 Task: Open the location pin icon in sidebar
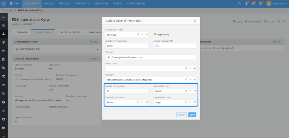click(3, 42)
